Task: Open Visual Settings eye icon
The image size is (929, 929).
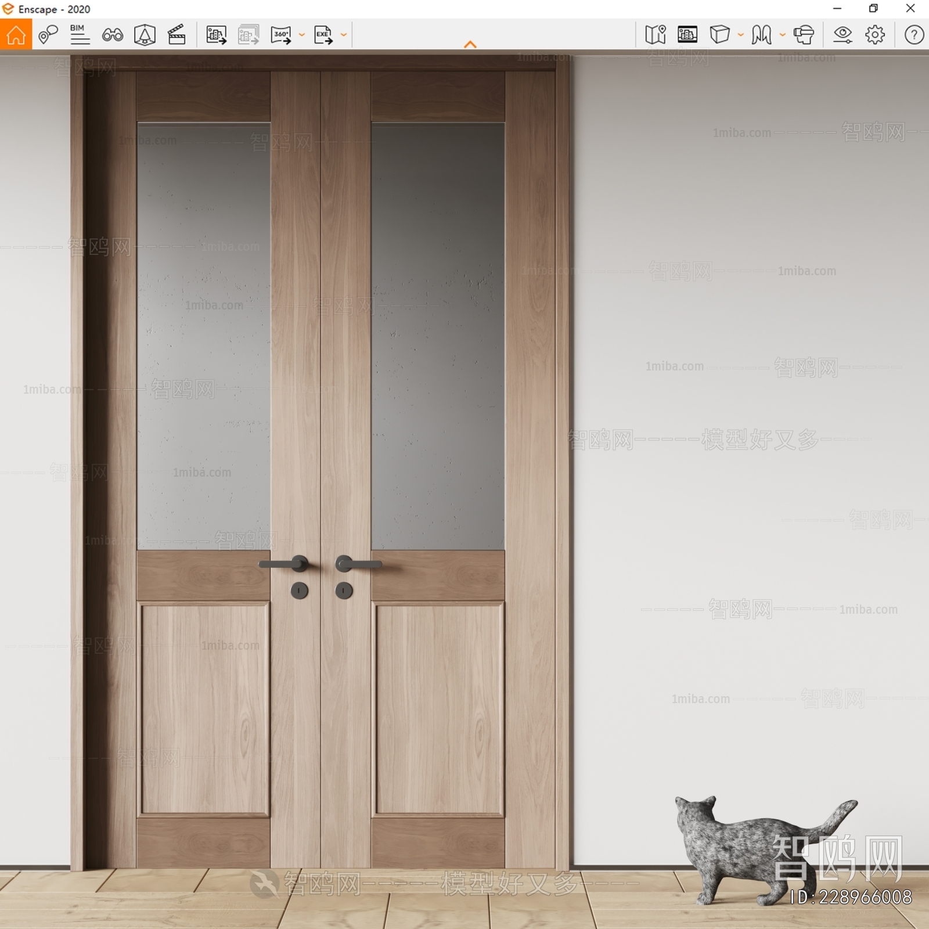Action: tap(842, 35)
